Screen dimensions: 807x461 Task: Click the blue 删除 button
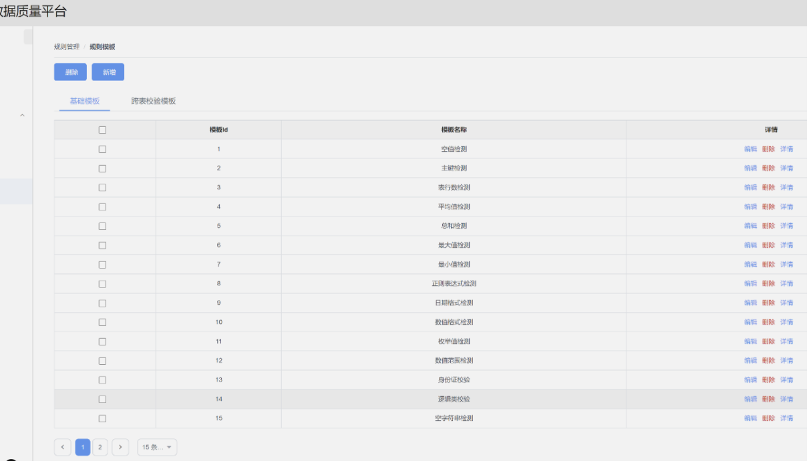71,72
